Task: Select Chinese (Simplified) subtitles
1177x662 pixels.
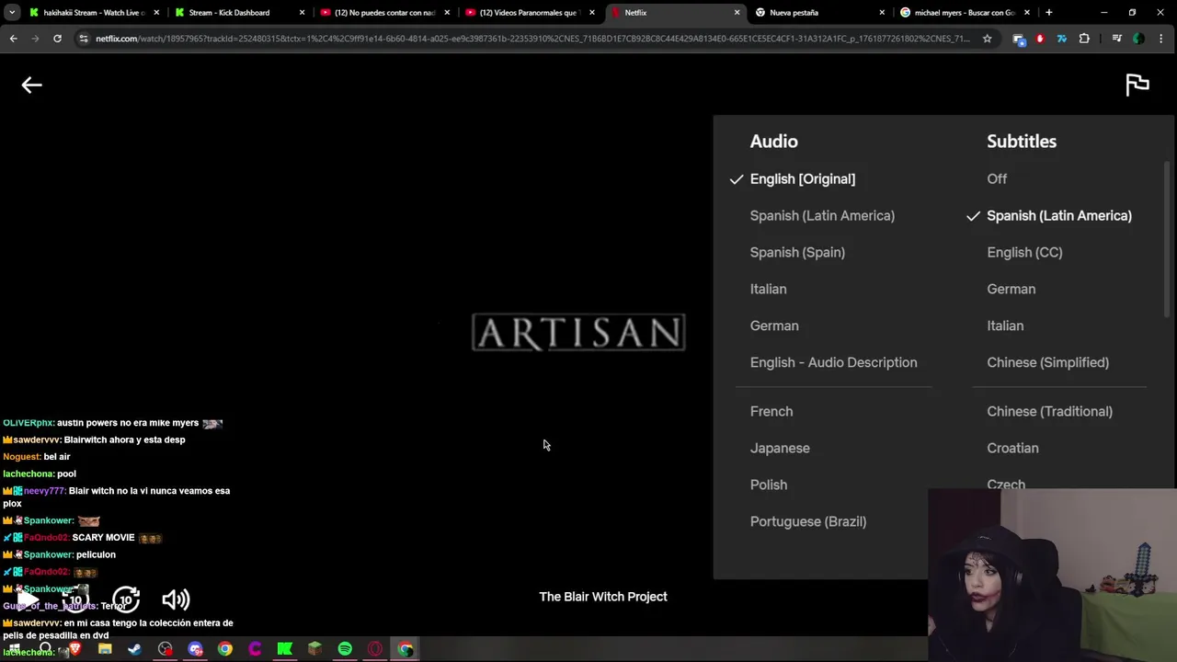Action: pyautogui.click(x=1047, y=363)
